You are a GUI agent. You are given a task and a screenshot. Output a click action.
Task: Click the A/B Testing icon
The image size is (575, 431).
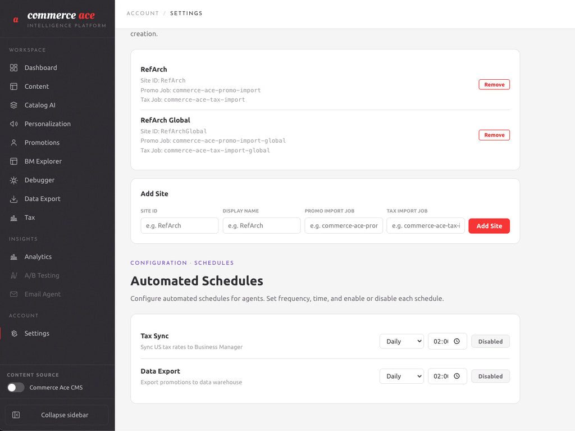[13, 275]
